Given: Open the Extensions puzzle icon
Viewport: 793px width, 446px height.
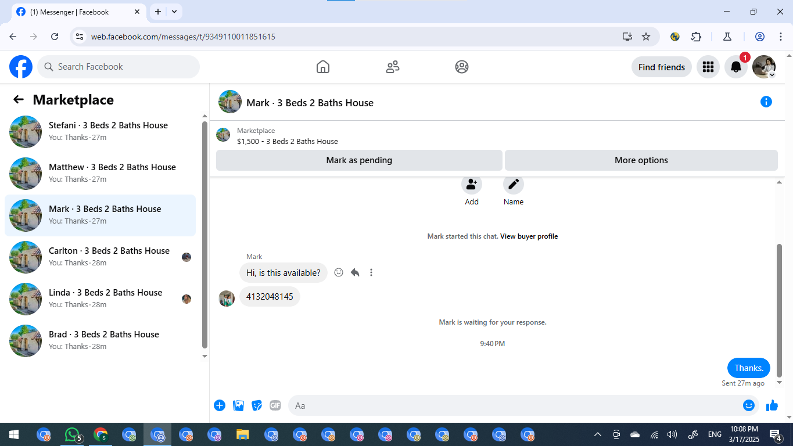Looking at the screenshot, I should 696,37.
